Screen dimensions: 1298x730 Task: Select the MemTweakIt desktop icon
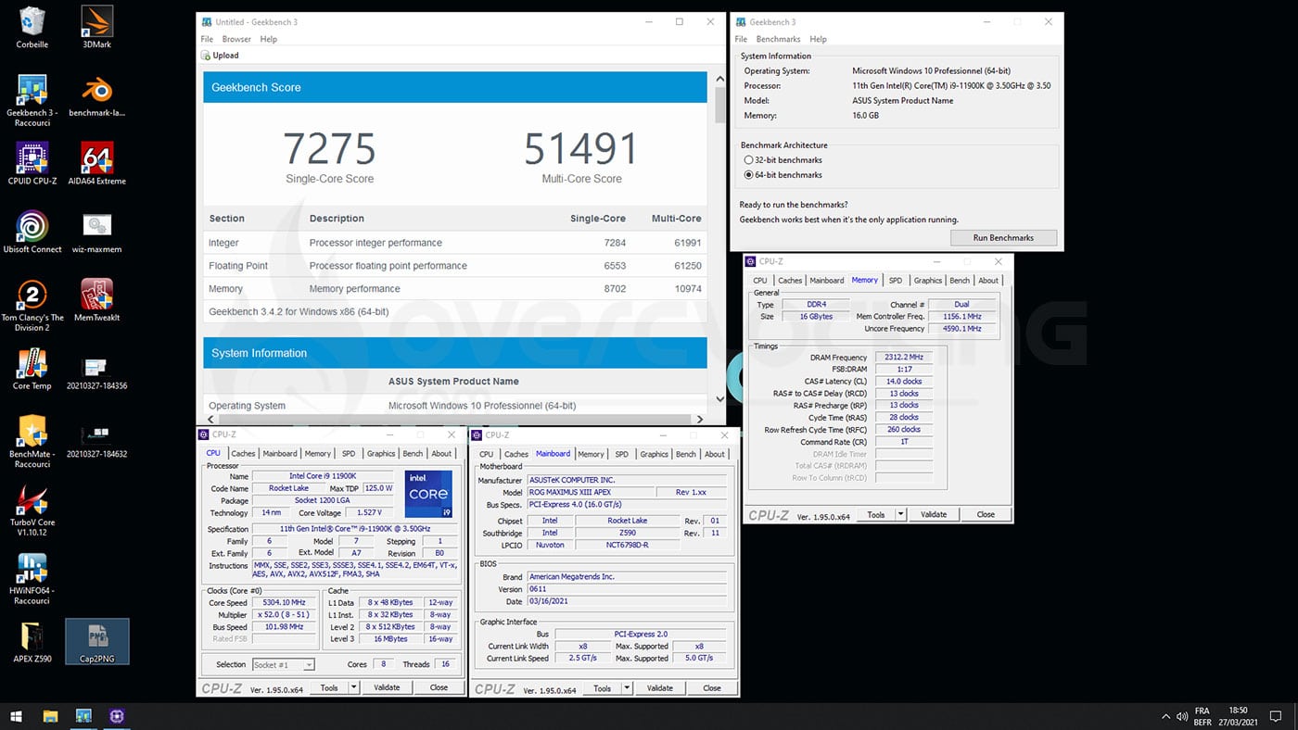click(97, 301)
